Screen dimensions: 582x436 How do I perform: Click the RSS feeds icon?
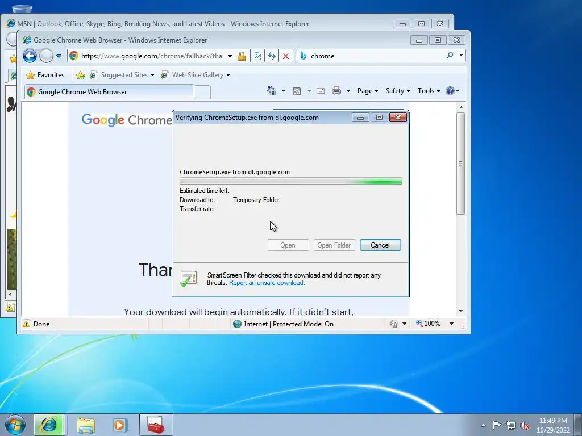tap(297, 91)
